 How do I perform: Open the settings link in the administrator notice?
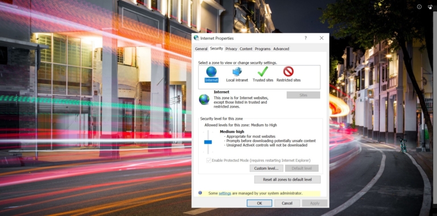[225, 193]
